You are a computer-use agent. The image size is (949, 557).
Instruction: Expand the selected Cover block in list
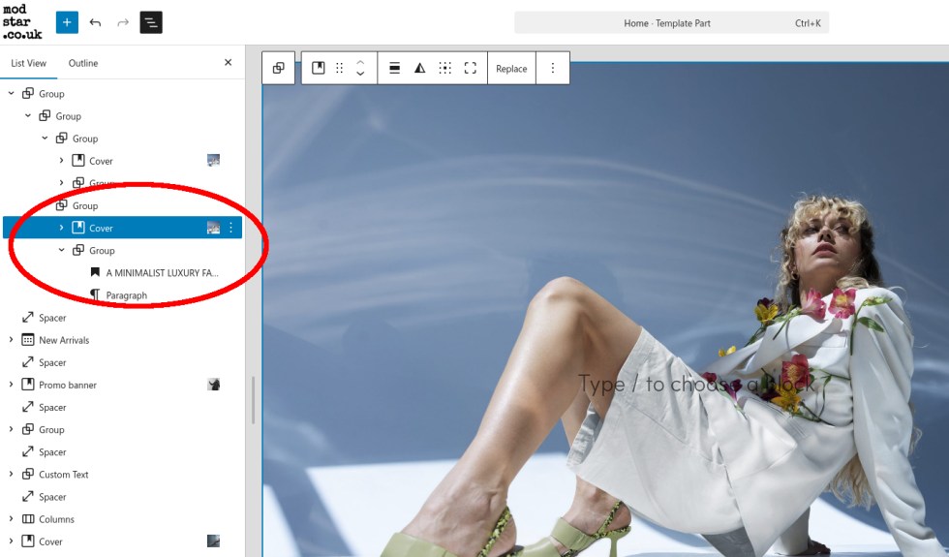coord(62,228)
